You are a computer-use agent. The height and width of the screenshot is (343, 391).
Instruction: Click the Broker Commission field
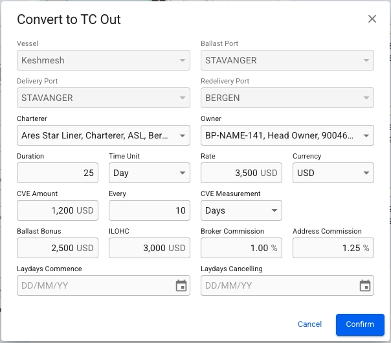[241, 248]
